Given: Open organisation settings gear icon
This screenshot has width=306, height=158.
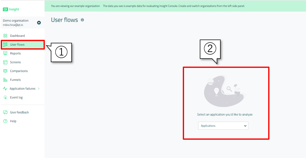Looking at the screenshot, I should tap(39, 23).
